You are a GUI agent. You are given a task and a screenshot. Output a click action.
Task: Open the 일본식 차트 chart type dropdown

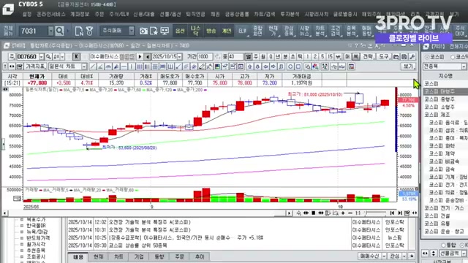pyautogui.click(x=84, y=66)
